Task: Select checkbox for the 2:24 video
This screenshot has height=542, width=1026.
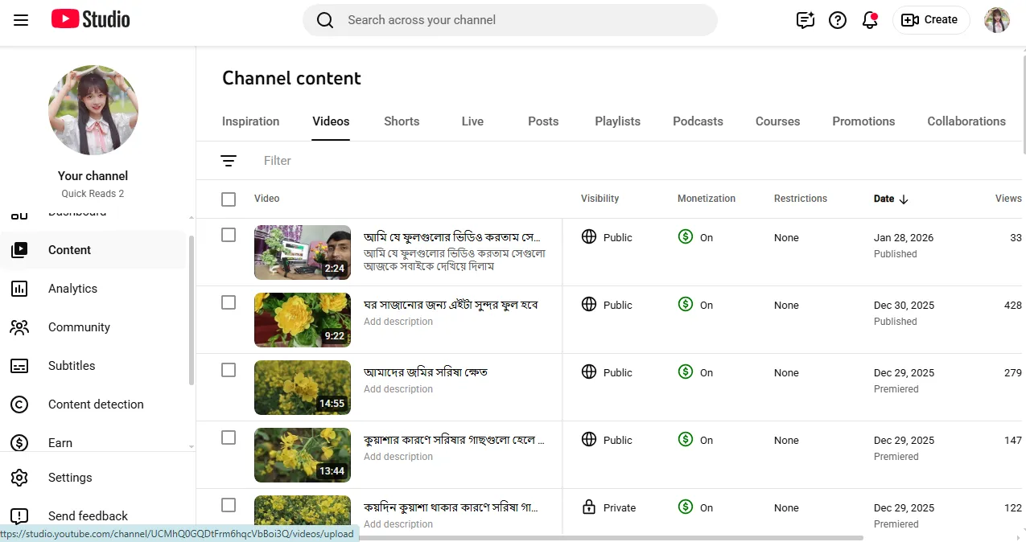Action: pyautogui.click(x=229, y=235)
